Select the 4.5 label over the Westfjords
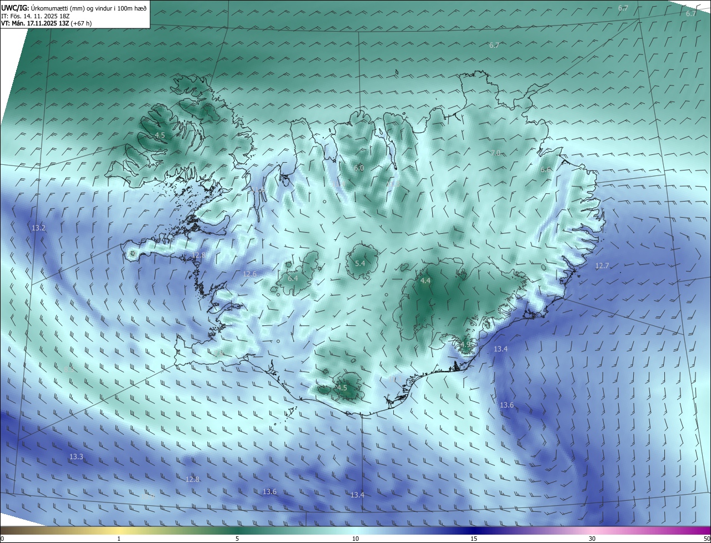Screen dimensions: 711x543 pyautogui.click(x=160, y=135)
